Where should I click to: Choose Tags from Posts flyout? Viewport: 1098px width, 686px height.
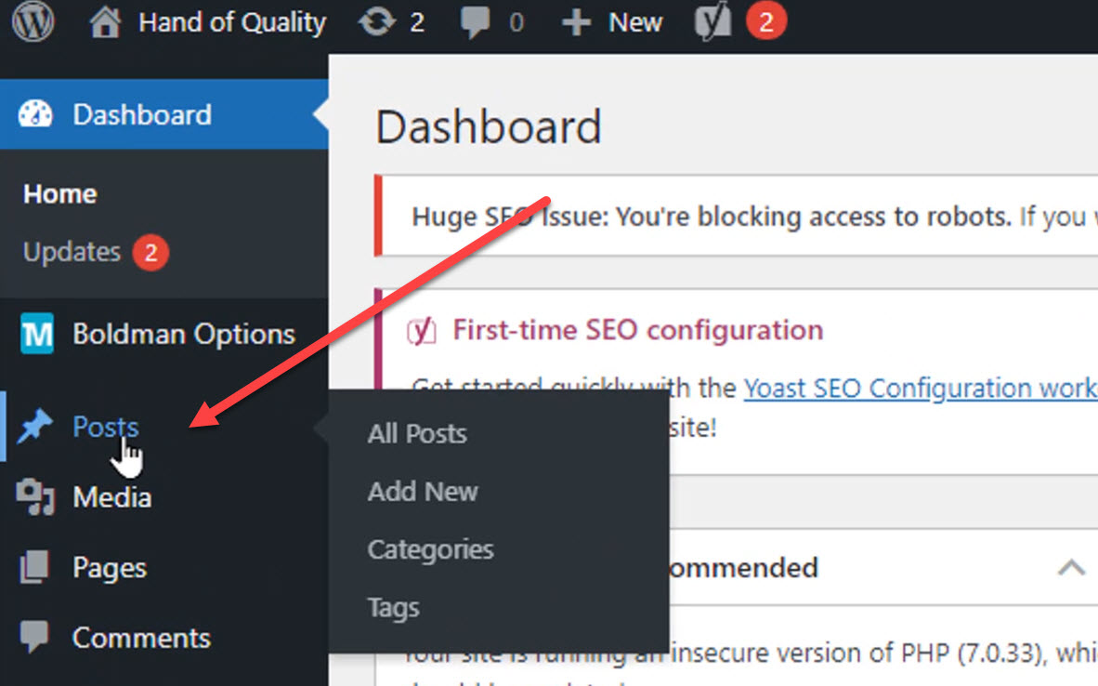(394, 608)
